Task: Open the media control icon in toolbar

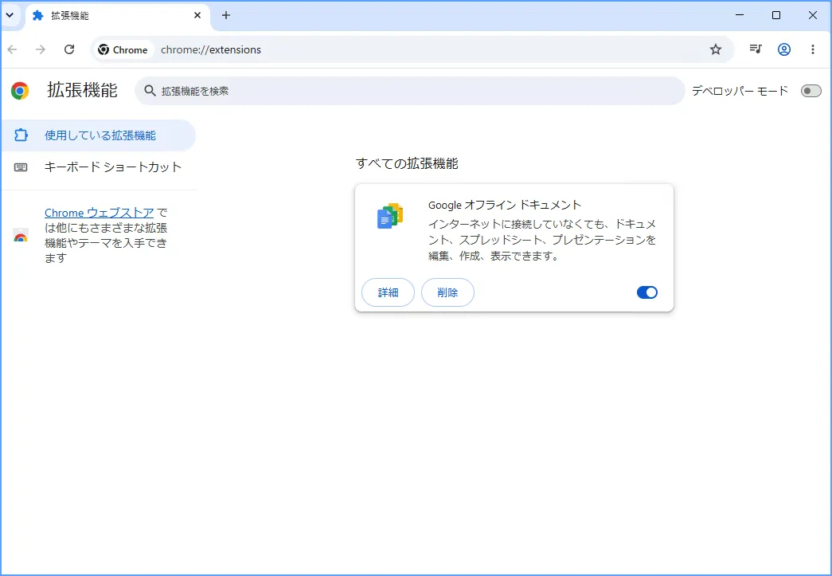Action: (x=756, y=49)
